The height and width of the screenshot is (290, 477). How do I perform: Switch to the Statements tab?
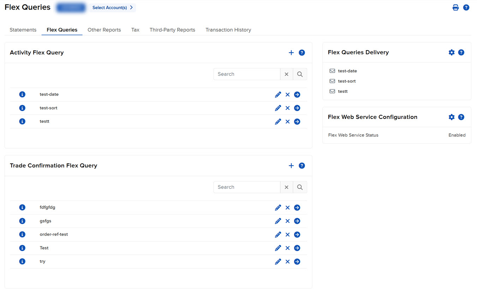(23, 30)
